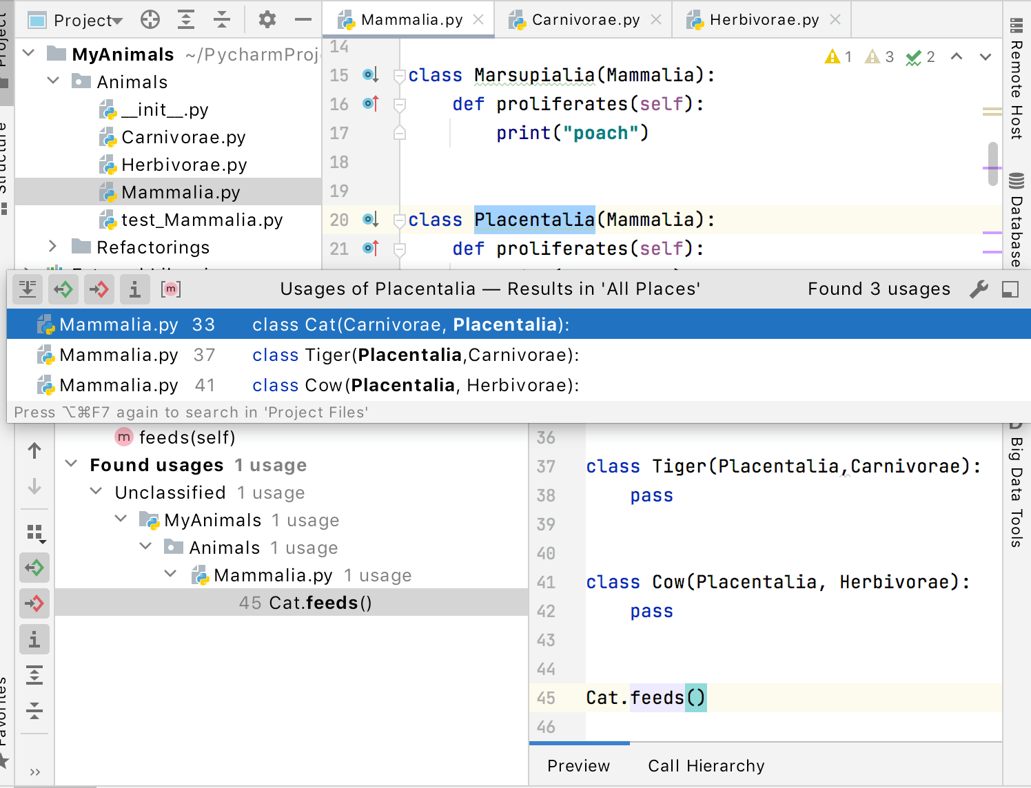Screen dimensions: 1031x788
Task: Expand the Refactorings folder
Action: (53, 247)
